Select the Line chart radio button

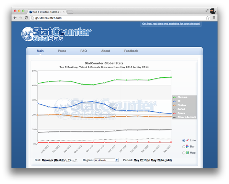(x=184, y=141)
